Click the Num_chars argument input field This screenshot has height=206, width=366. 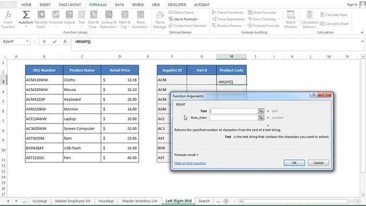point(233,117)
